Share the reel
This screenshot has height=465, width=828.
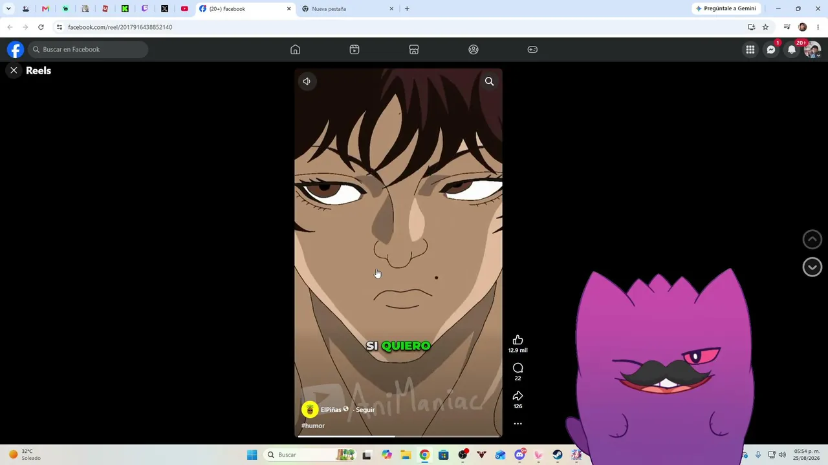[517, 396]
